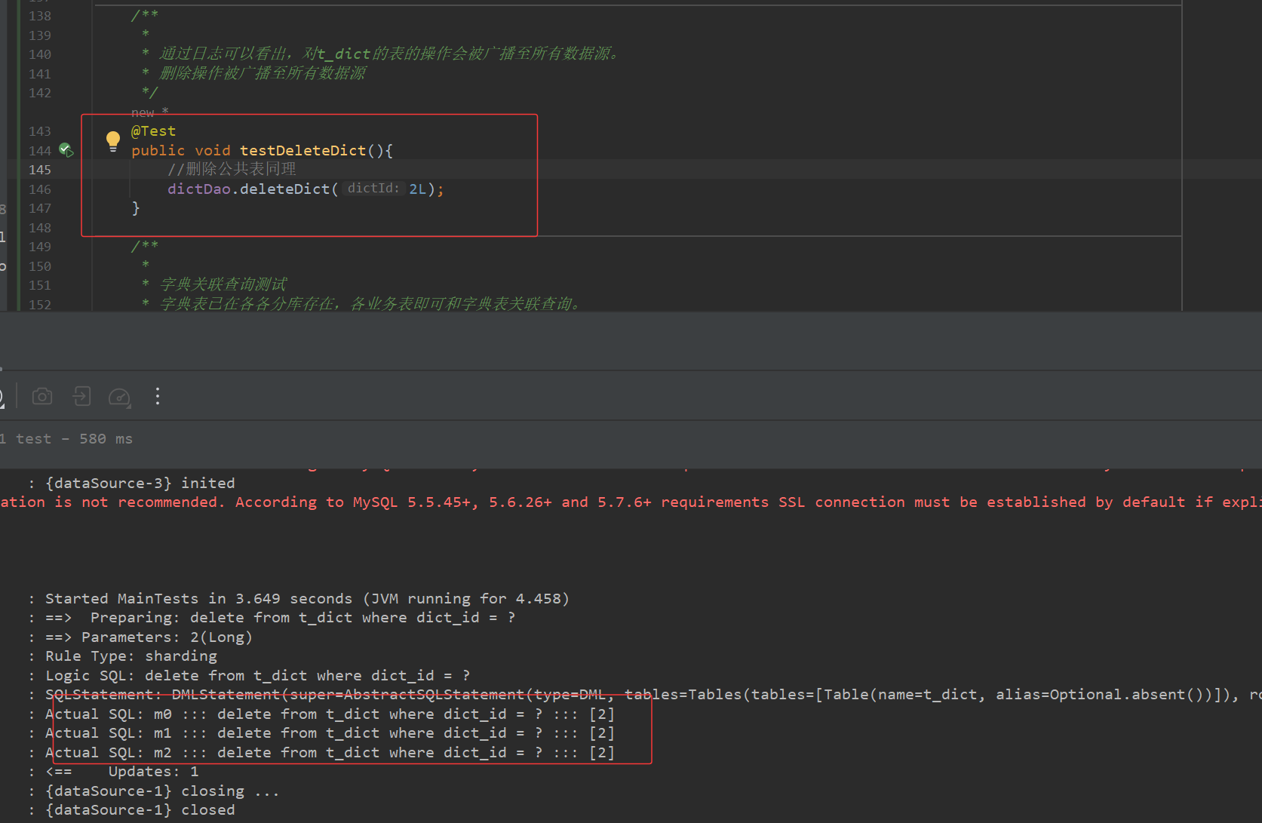Click the "new *" author hint above @Test

pyautogui.click(x=149, y=112)
